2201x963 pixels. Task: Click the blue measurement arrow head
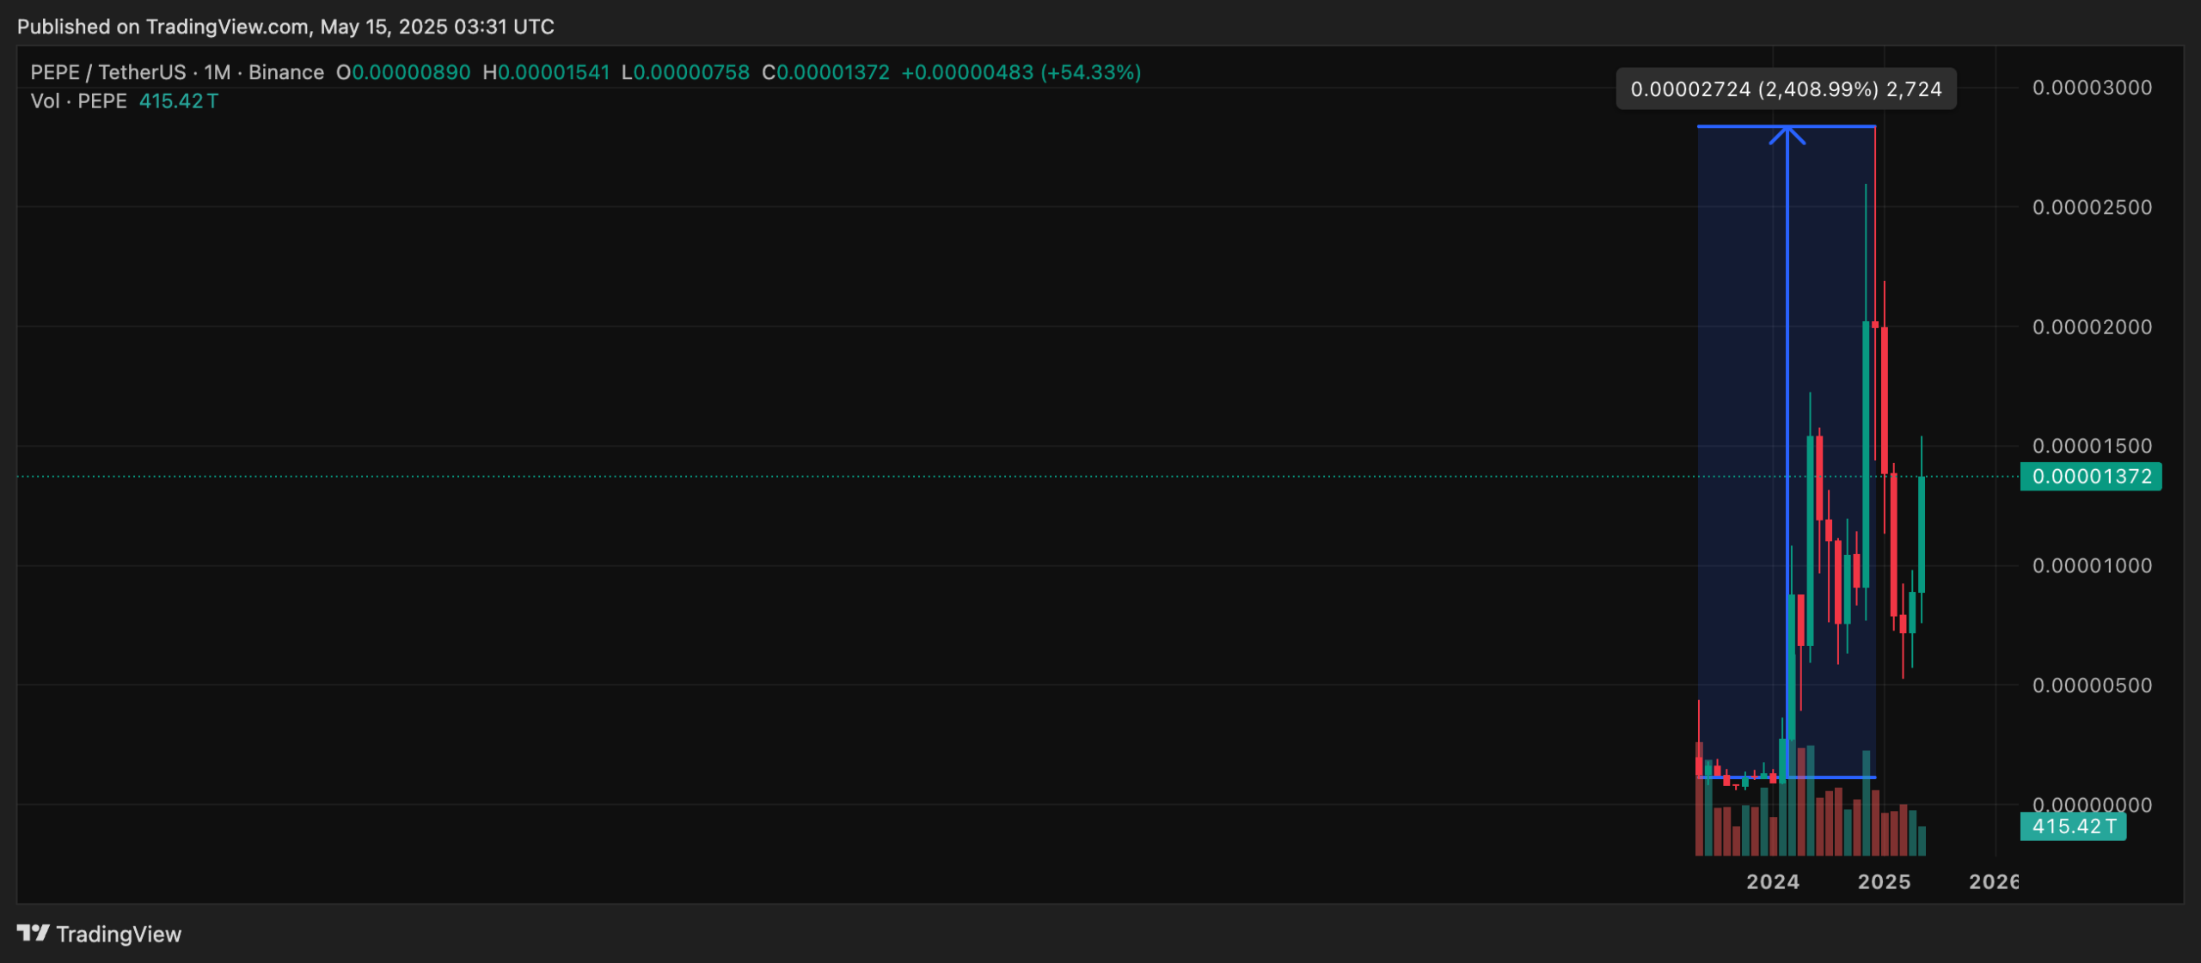coord(1787,134)
